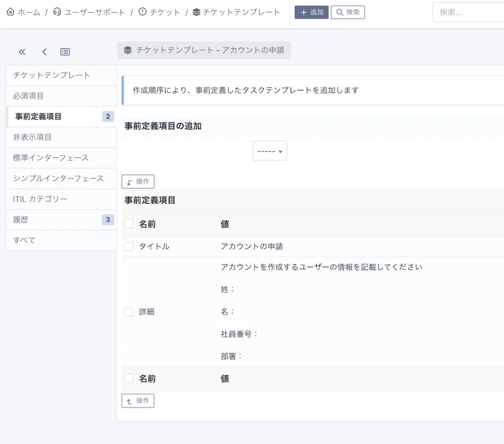Select the 必須項目 sidebar tab
The width and height of the screenshot is (504, 444).
[61, 96]
